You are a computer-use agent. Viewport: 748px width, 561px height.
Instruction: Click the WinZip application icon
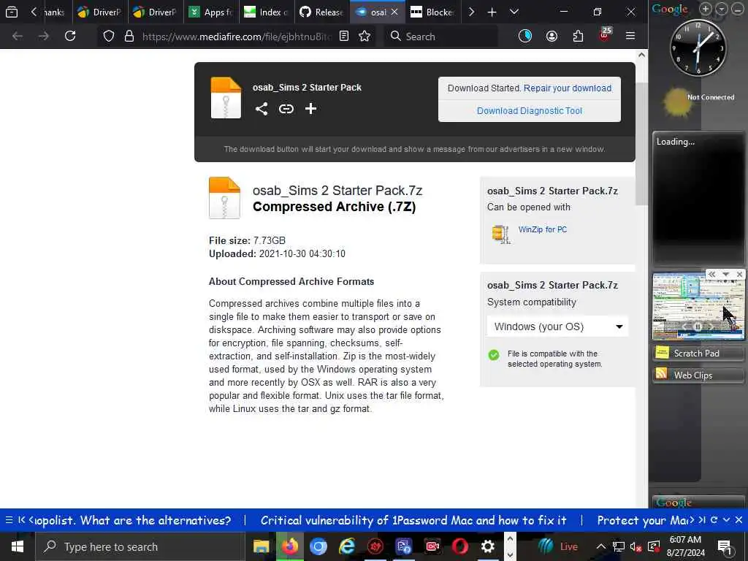(501, 234)
